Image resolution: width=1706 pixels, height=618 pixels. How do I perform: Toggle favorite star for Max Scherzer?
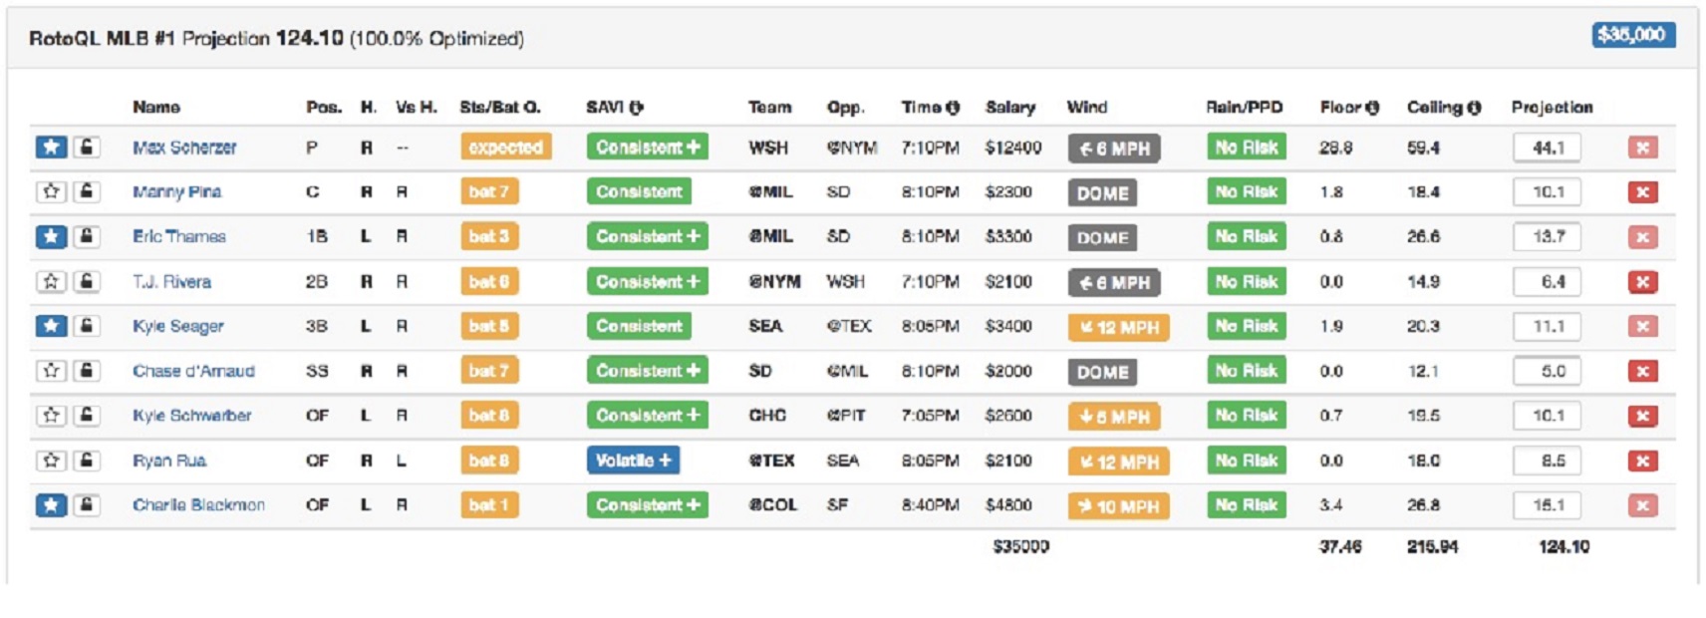point(51,148)
